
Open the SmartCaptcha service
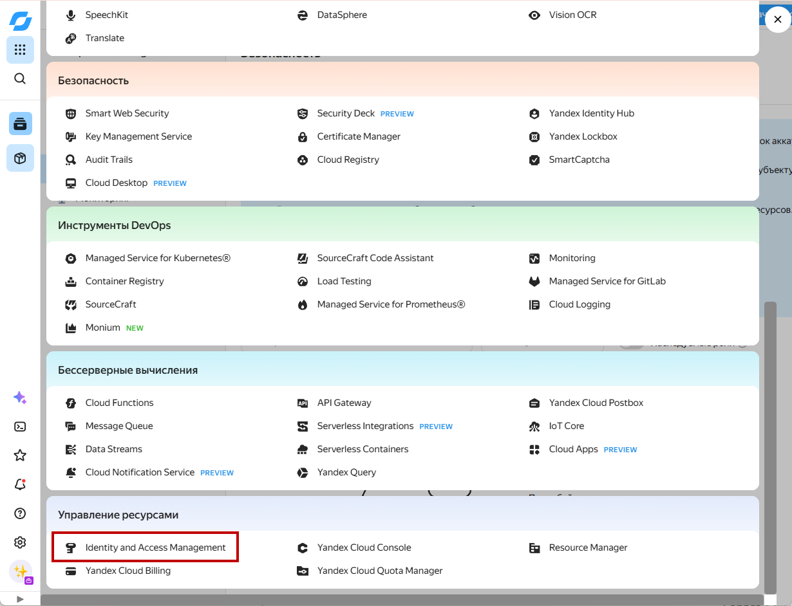579,160
